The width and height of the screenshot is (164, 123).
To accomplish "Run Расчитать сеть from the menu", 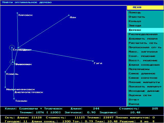I will pyautogui.click(x=145, y=43).
